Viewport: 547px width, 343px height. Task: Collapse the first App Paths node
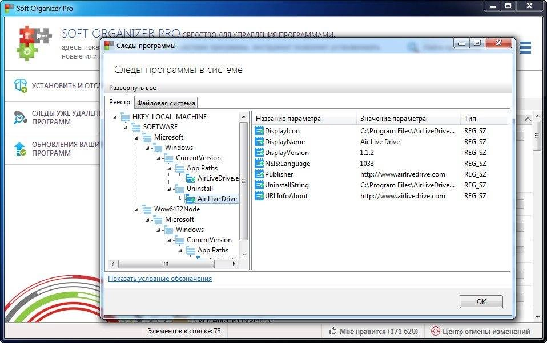point(169,169)
